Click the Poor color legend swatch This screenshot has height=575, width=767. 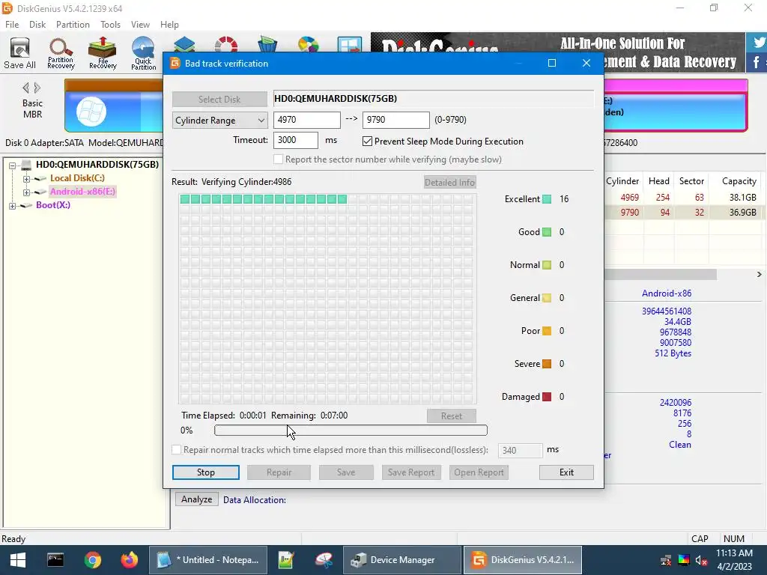coord(547,331)
